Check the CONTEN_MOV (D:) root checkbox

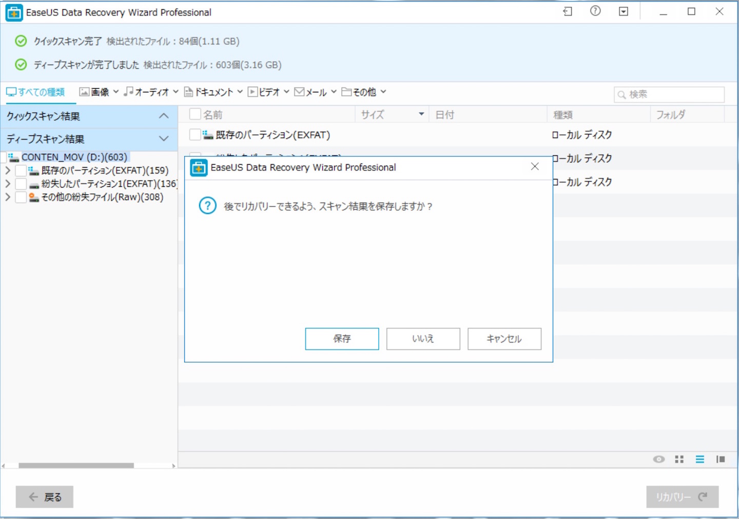coord(4,157)
